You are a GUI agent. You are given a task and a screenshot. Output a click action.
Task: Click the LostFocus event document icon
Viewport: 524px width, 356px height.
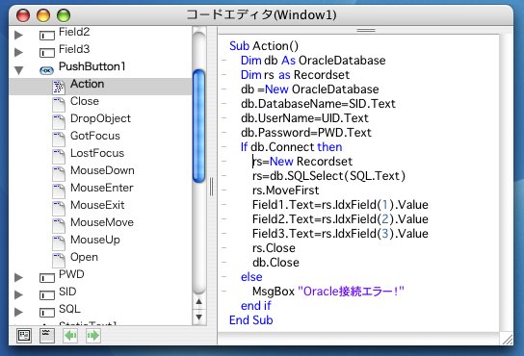coord(59,156)
